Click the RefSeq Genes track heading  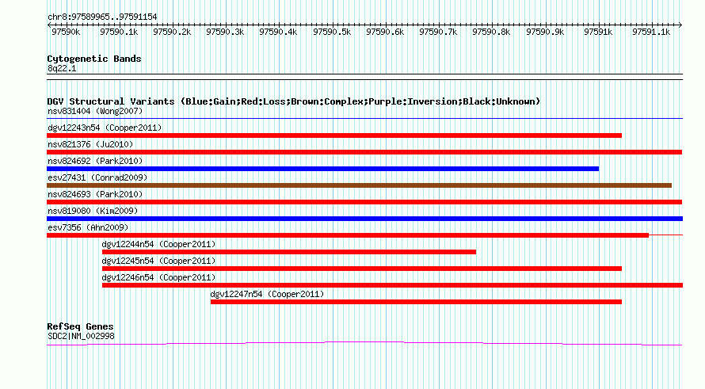[80, 326]
